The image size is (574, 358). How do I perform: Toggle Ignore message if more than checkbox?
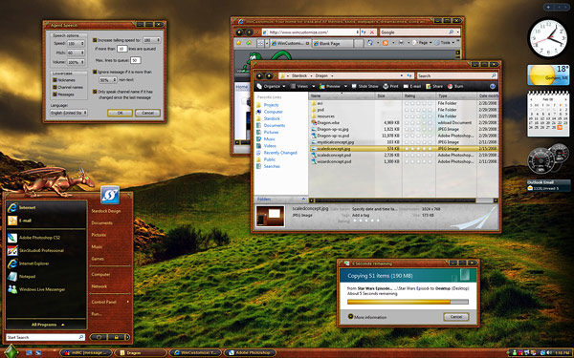(x=95, y=72)
